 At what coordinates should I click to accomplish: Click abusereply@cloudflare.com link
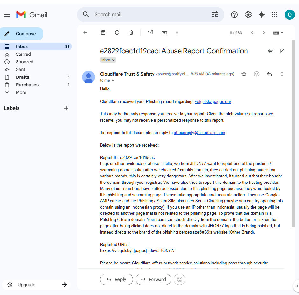point(199,133)
